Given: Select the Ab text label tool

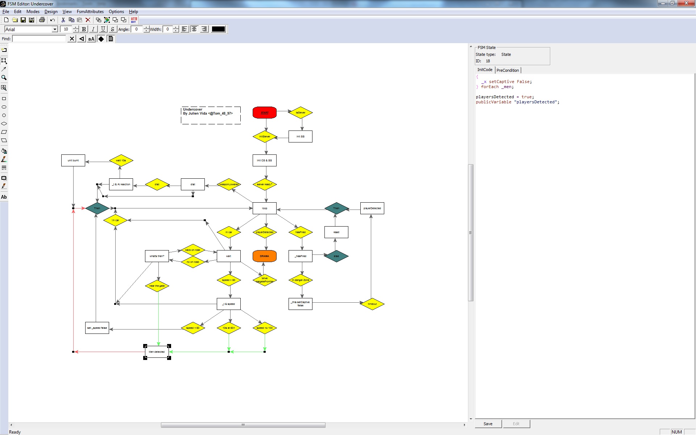Looking at the screenshot, I should [4, 197].
